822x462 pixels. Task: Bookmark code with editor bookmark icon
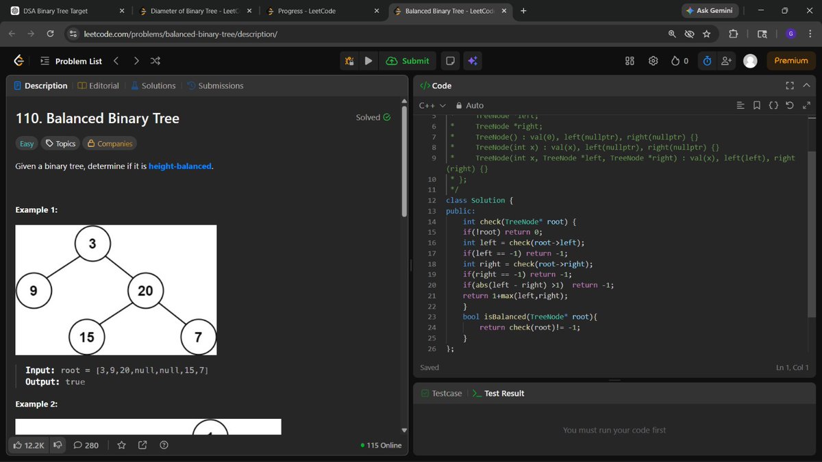(x=757, y=105)
